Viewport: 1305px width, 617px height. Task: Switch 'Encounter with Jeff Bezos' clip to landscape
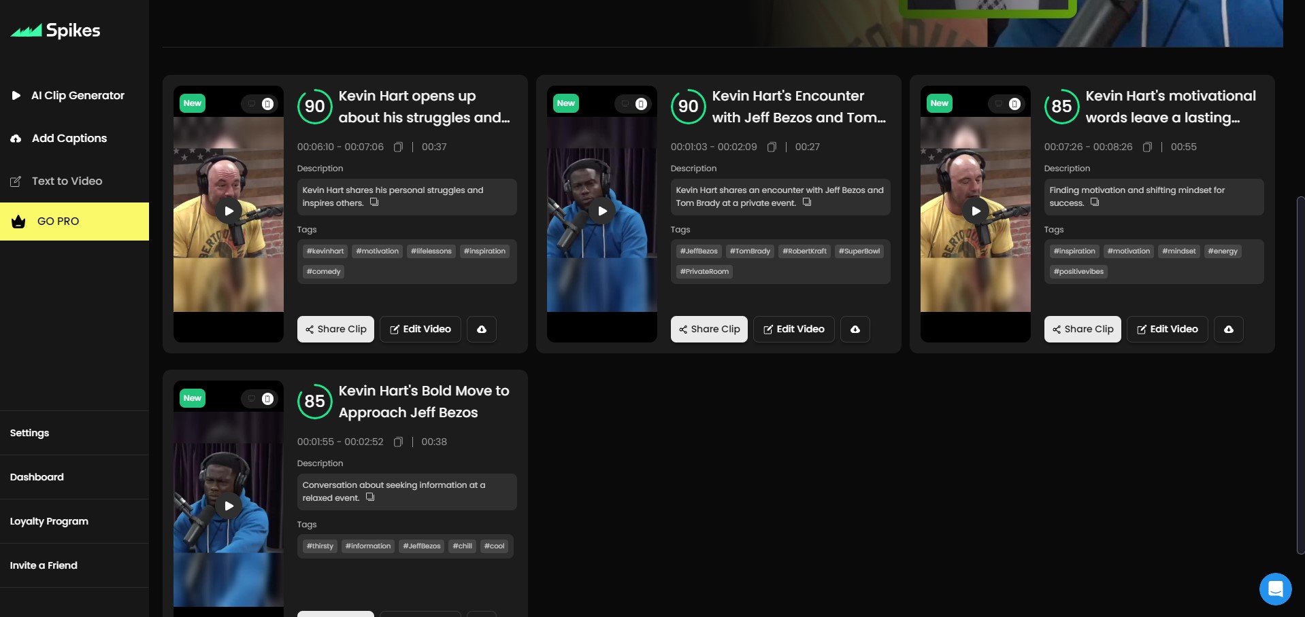click(x=625, y=104)
